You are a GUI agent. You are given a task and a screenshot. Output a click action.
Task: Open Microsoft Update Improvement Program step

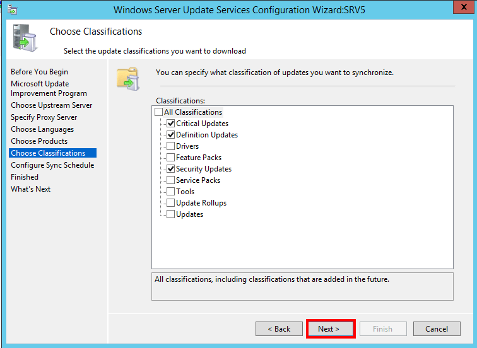coord(49,88)
